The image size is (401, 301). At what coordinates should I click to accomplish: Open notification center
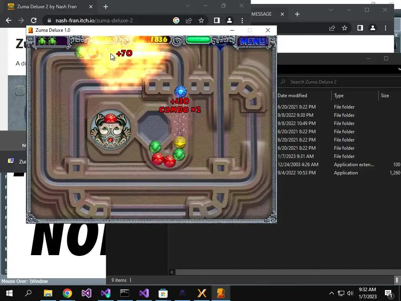pyautogui.click(x=389, y=293)
